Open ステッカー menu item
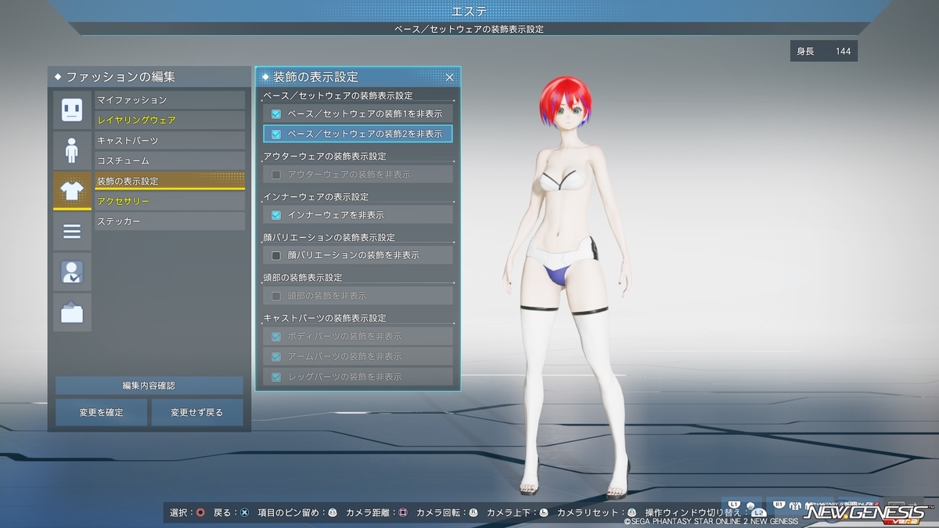This screenshot has width=939, height=528. pos(170,222)
